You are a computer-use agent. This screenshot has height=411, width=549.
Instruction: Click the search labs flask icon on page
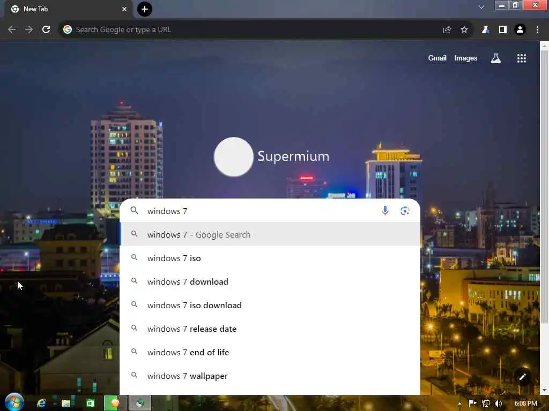point(496,58)
